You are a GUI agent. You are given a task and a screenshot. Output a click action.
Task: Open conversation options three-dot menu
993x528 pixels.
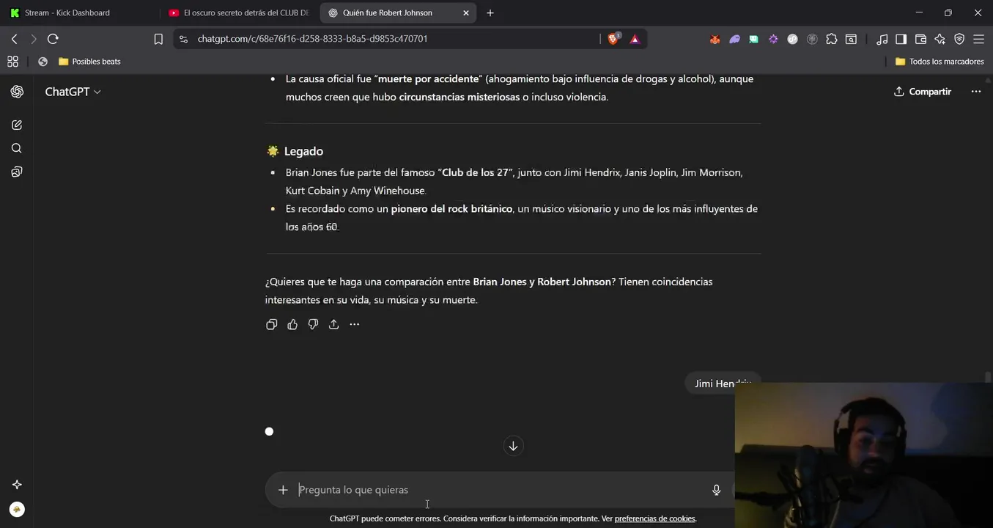pyautogui.click(x=975, y=92)
